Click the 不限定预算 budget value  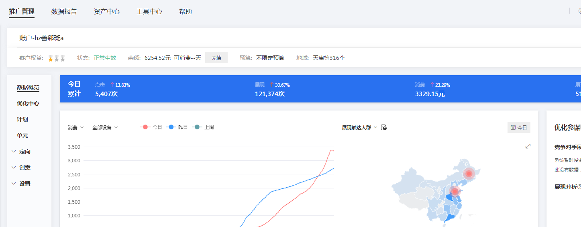270,58
